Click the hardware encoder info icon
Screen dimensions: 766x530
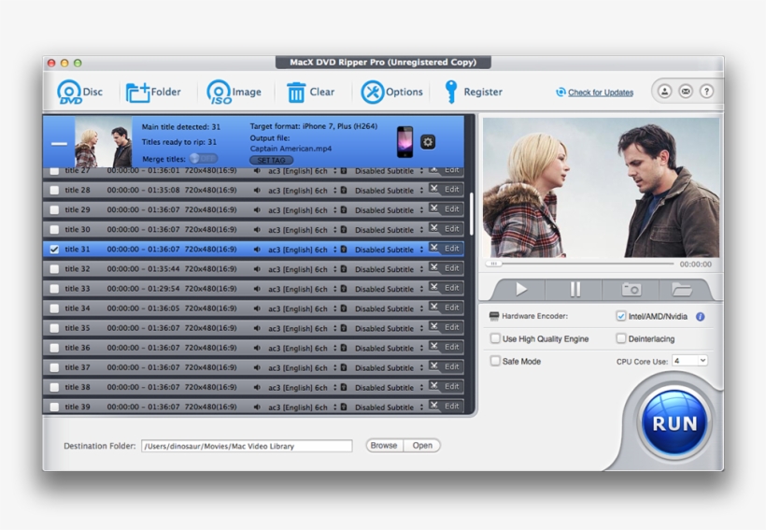[700, 317]
